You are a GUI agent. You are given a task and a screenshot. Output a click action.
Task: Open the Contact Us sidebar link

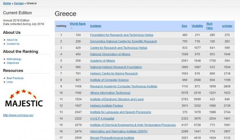point(13,44)
